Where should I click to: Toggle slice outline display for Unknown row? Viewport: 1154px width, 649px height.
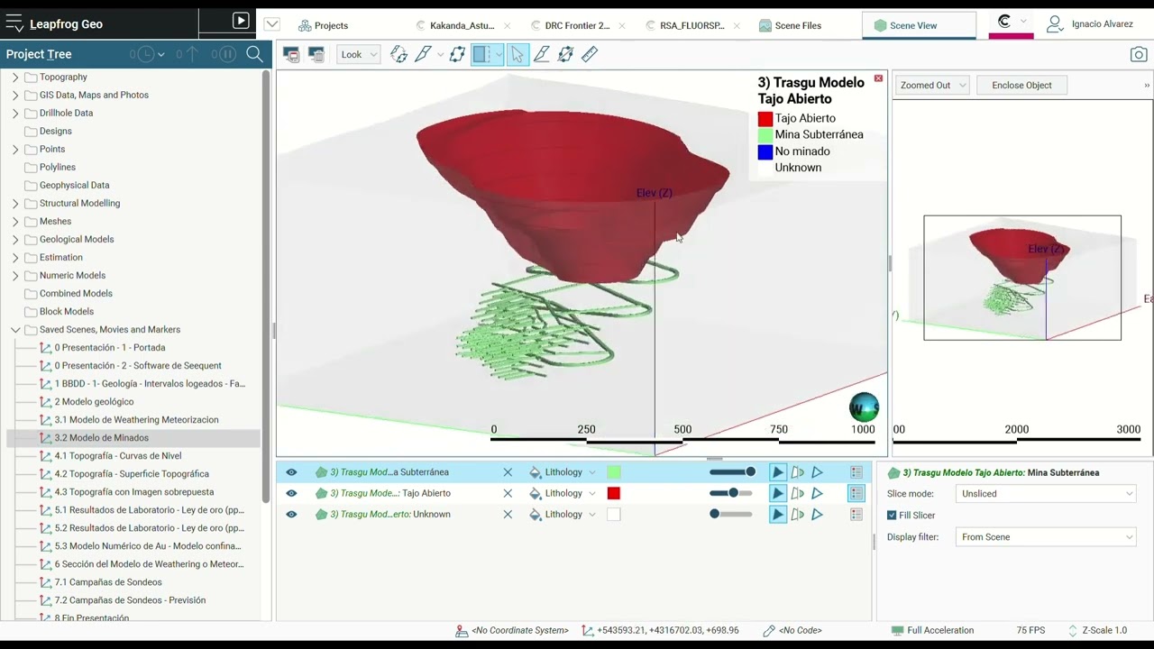(x=797, y=515)
